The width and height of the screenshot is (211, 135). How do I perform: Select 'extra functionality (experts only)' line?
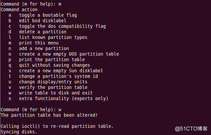pyautogui.click(x=63, y=98)
